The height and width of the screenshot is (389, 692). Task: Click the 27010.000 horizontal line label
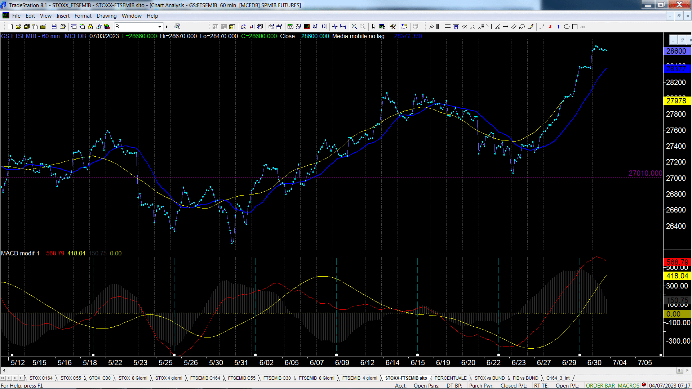(x=645, y=173)
